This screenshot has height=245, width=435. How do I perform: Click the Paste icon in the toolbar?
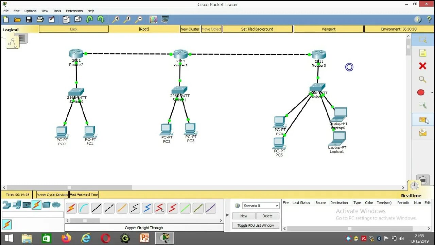(x=78, y=19)
